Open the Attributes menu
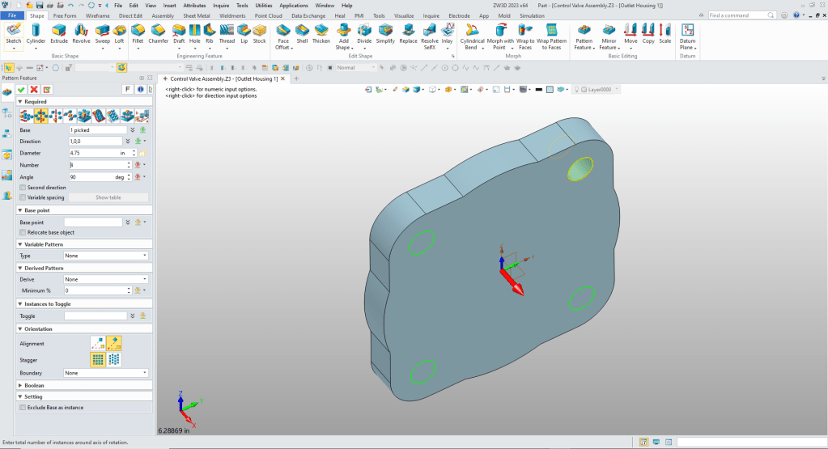 [x=194, y=5]
